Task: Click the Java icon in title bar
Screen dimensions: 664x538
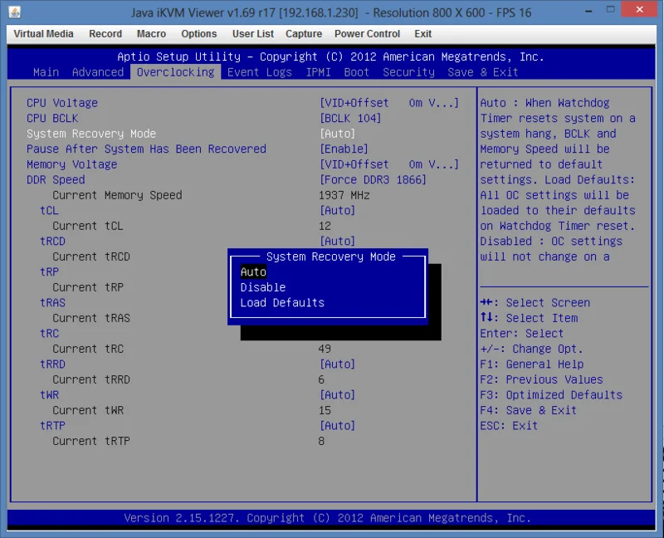Action: point(15,12)
